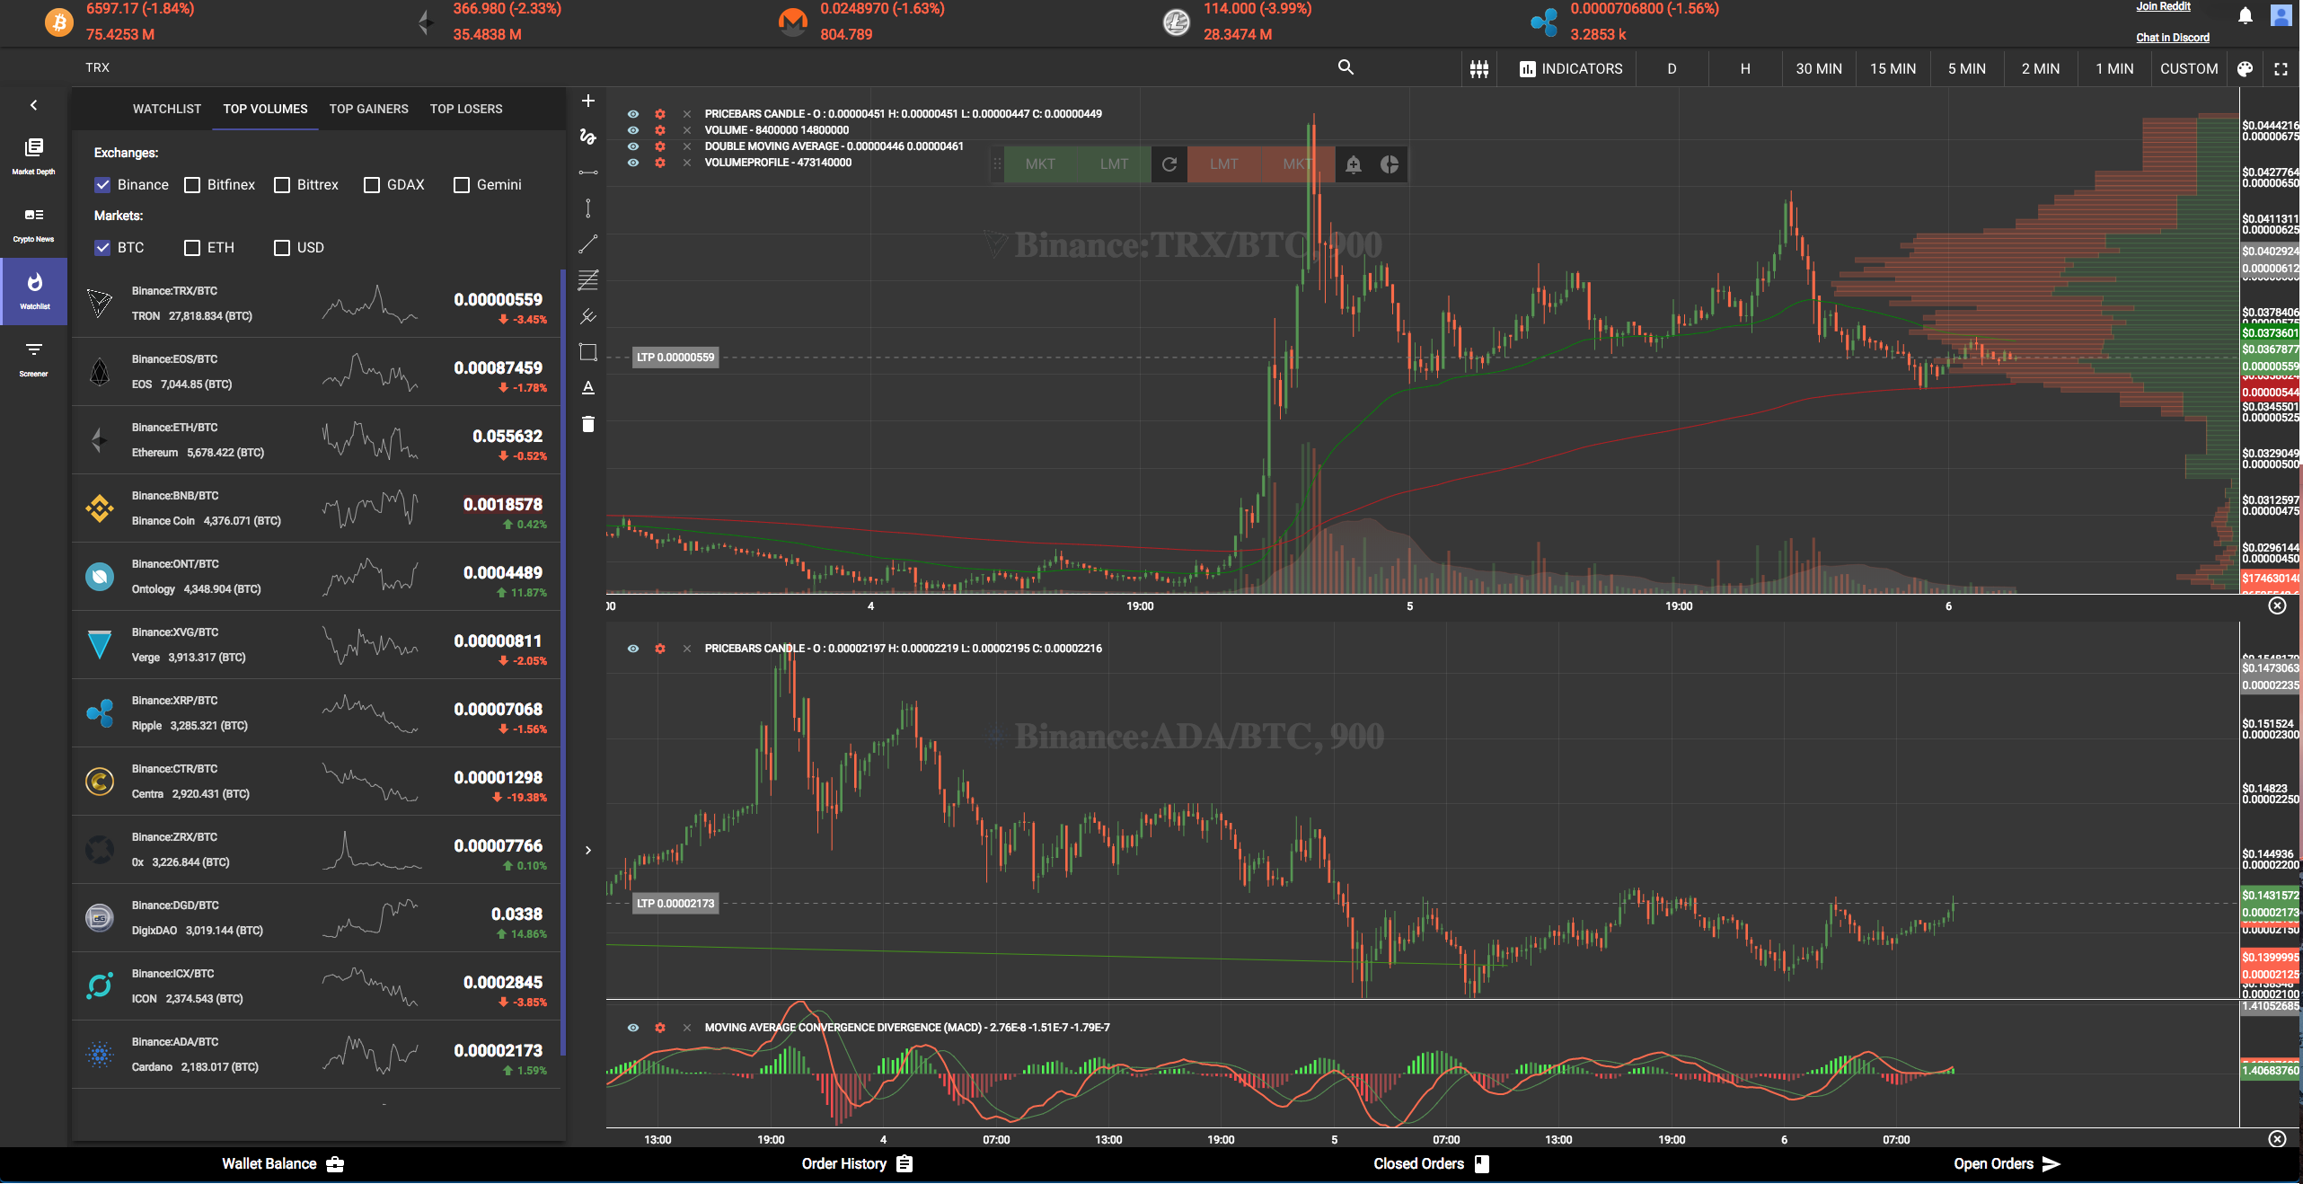Click the search magnifier icon
Image resolution: width=2303 pixels, height=1184 pixels.
pyautogui.click(x=1345, y=67)
